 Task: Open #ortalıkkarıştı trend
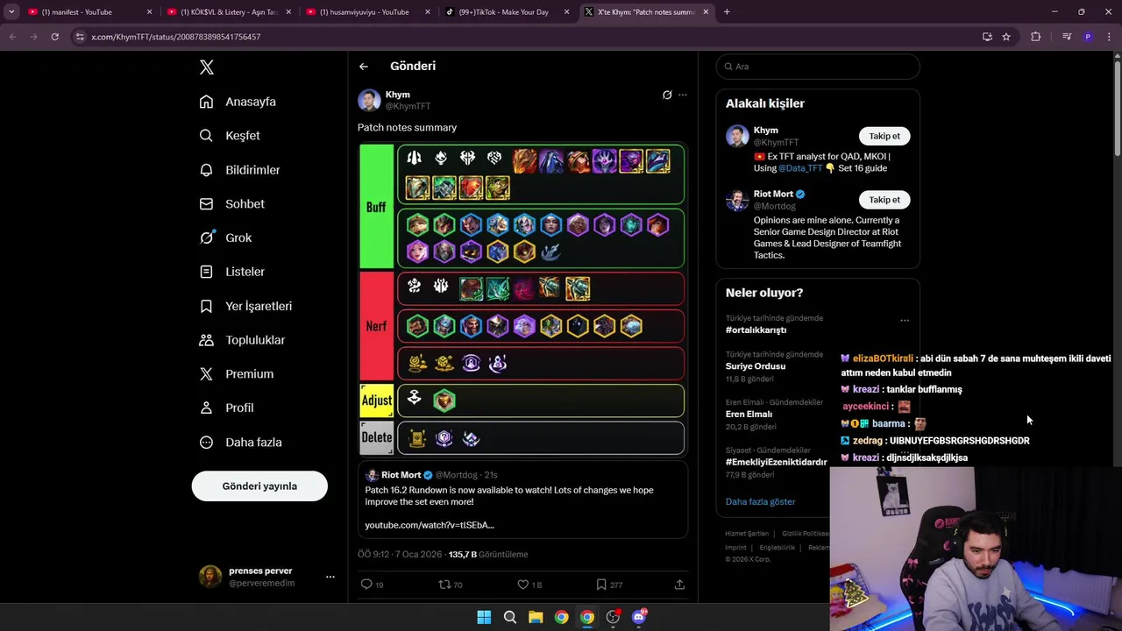click(x=756, y=330)
